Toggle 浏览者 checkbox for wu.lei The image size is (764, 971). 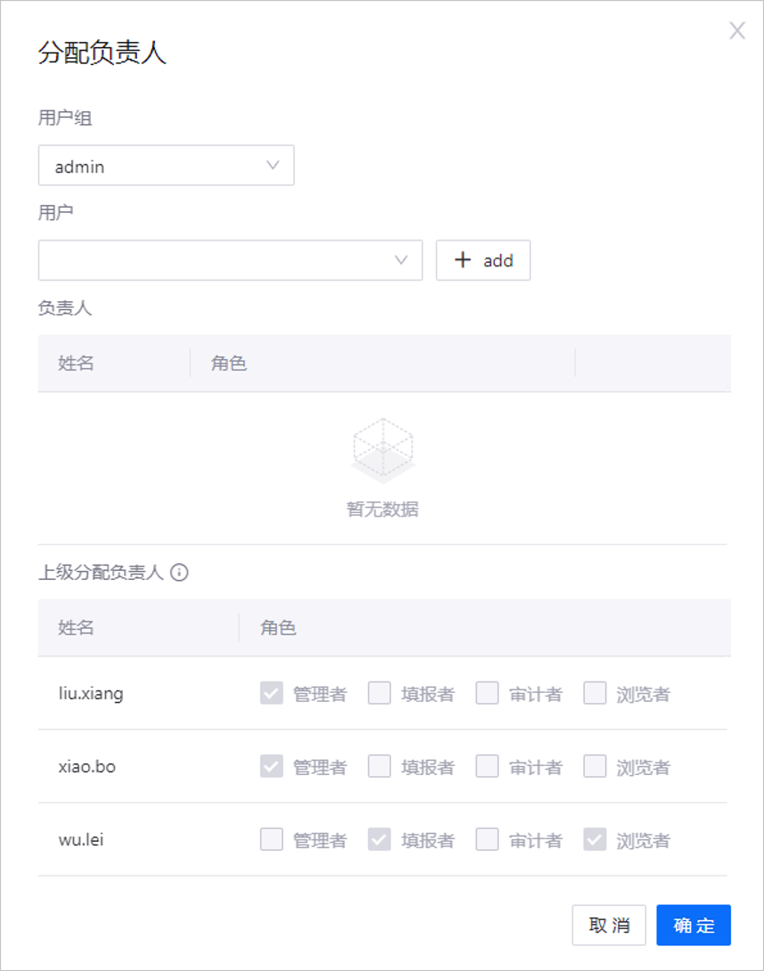coord(594,839)
